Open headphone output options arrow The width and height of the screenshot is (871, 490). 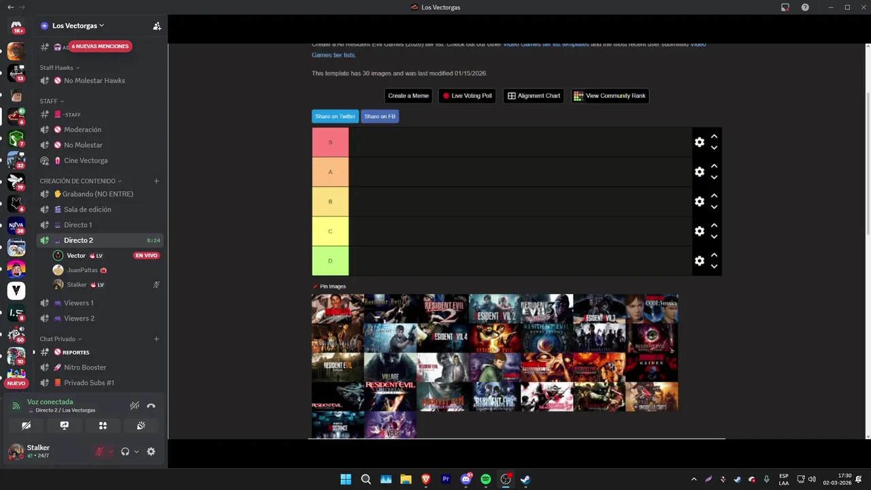tap(136, 451)
